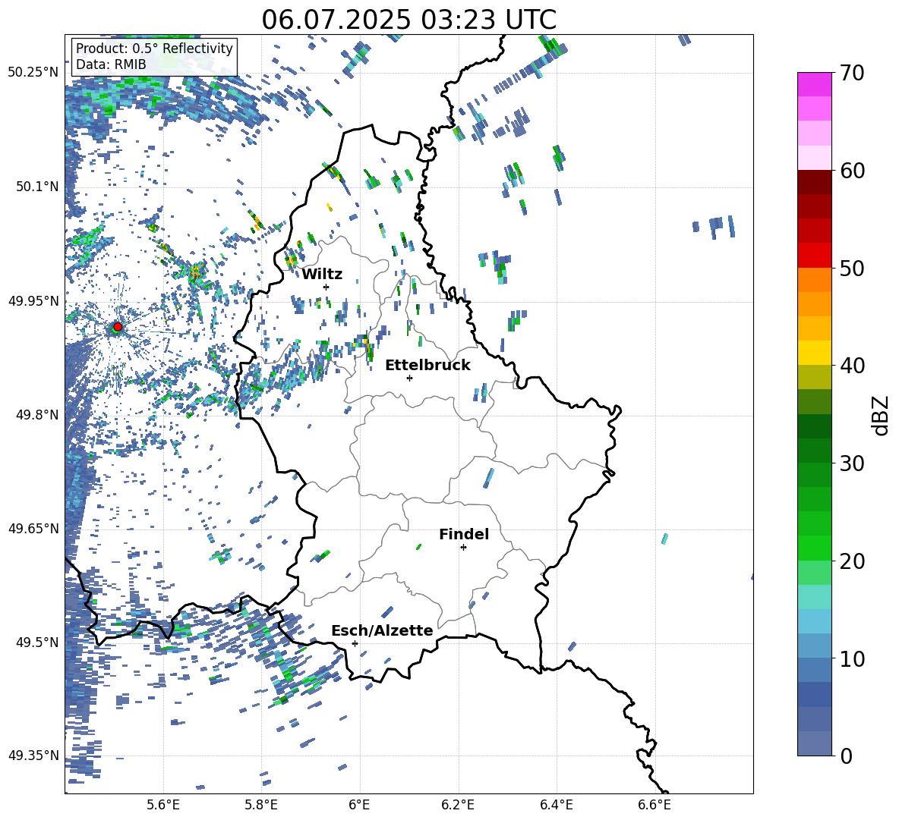Click the 6.4°E longitude label
Image resolution: width=899 pixels, height=820 pixels.
coord(556,805)
